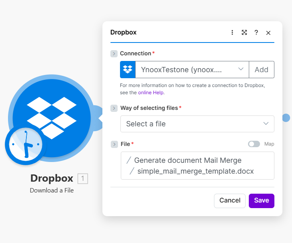Screen dimensions: 292x243
Task: Open the Select a file dropdown
Action: coord(197,124)
